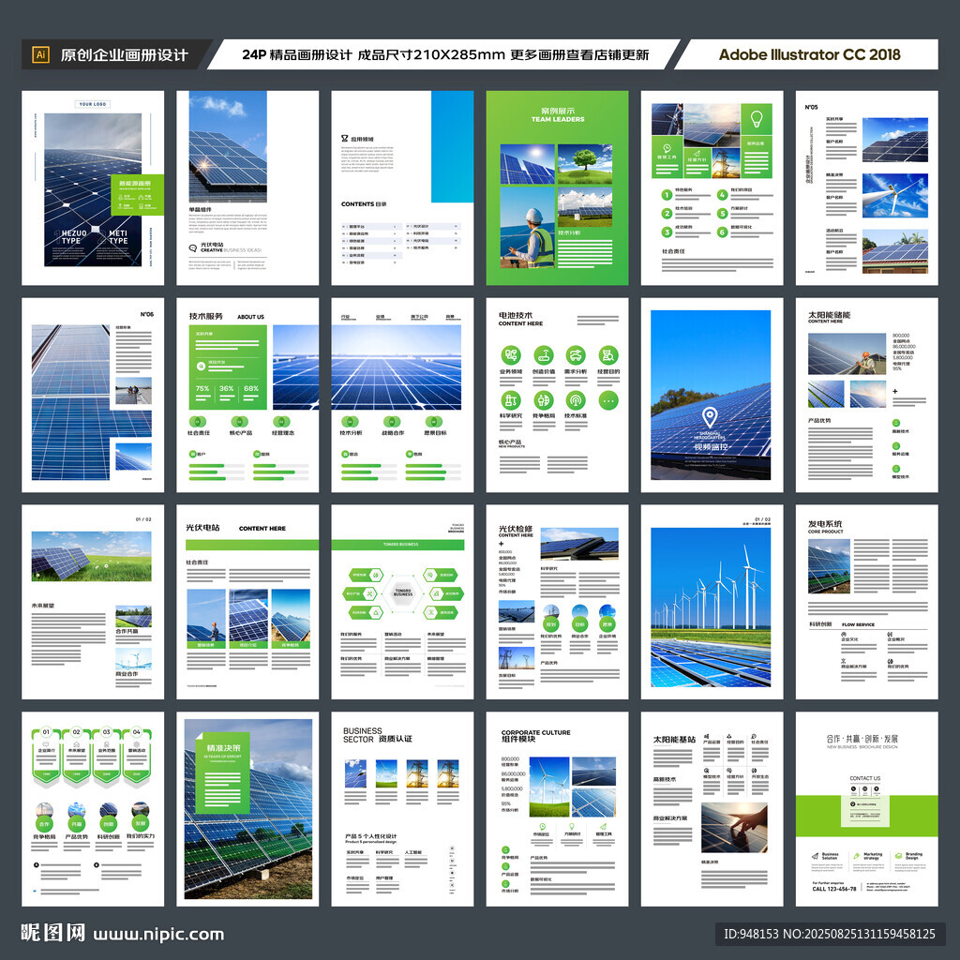Viewport: 960px width, 960px height.
Task: Open the N°05 page thumbnail
Action: (866, 187)
